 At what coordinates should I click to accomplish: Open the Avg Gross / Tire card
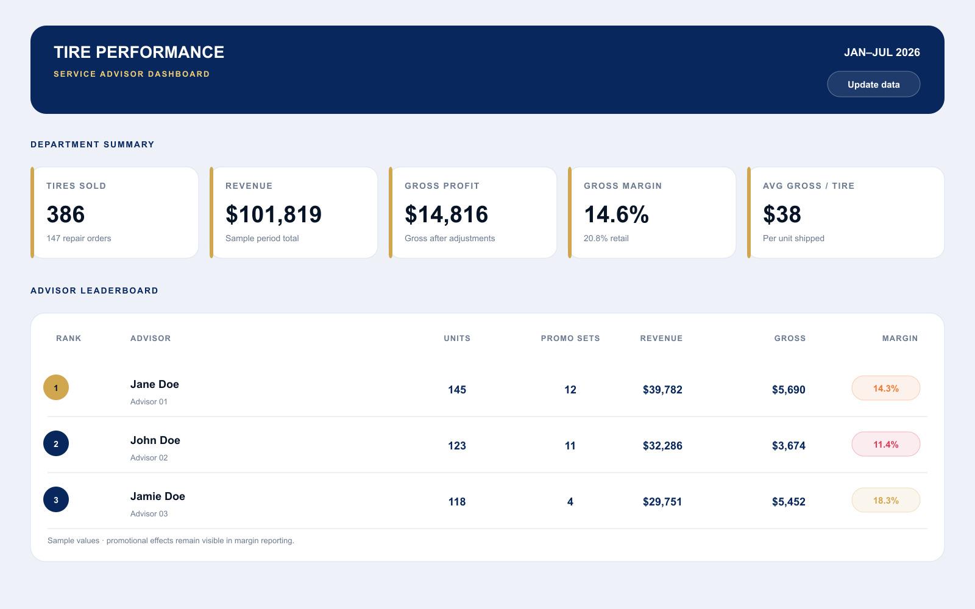coord(846,213)
